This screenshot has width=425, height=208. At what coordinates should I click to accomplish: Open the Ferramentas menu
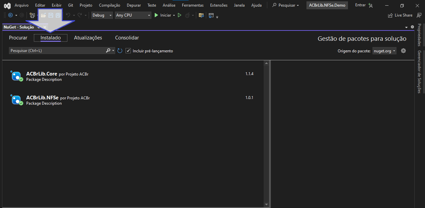click(193, 5)
